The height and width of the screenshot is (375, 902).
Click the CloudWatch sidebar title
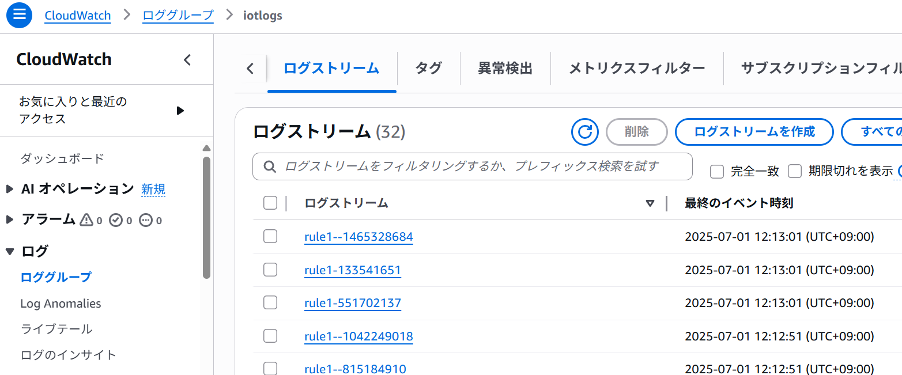pyautogui.click(x=64, y=60)
